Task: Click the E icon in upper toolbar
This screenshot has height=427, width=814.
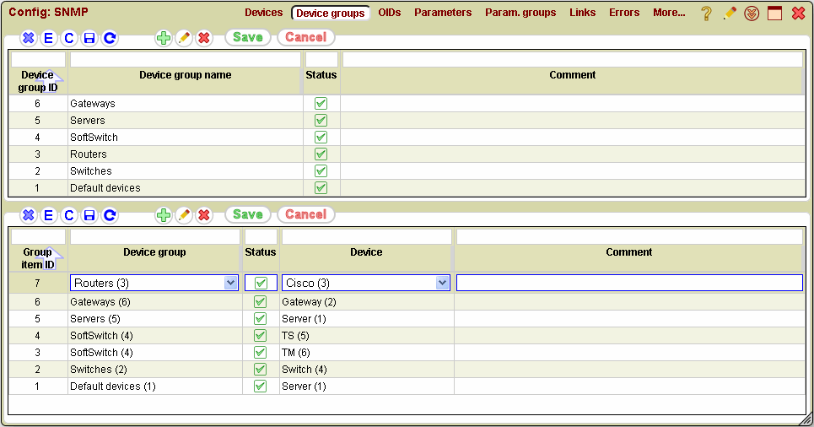Action: 49,38
